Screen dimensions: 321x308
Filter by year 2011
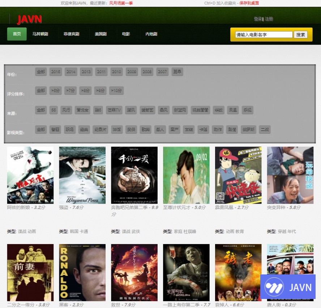tap(101, 71)
